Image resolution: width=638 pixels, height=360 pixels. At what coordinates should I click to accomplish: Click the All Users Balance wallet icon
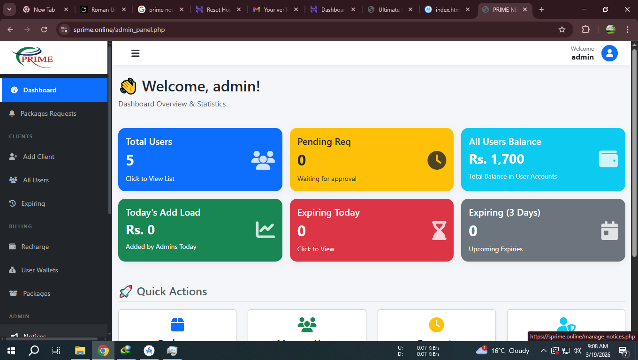coord(608,159)
